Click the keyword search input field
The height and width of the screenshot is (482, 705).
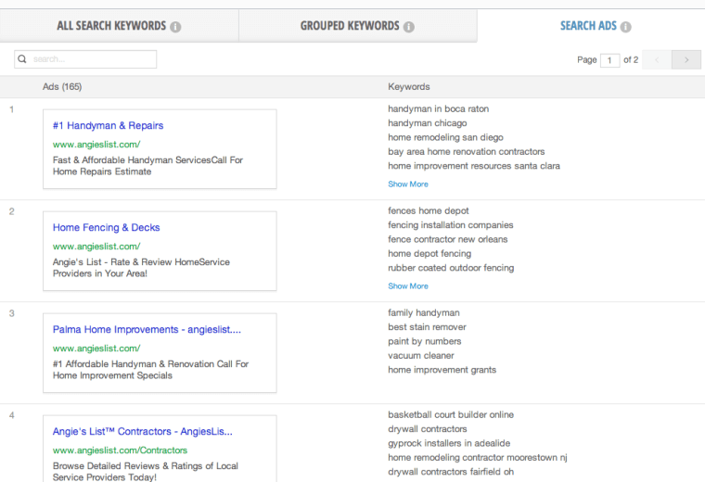click(x=85, y=59)
